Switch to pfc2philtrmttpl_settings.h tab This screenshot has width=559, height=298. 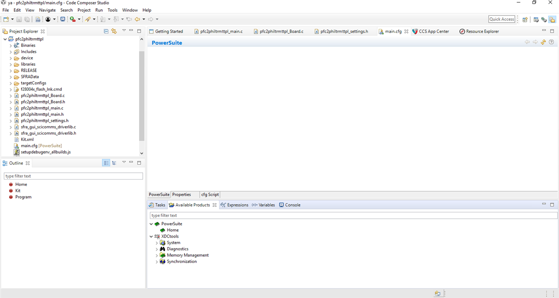[341, 31]
